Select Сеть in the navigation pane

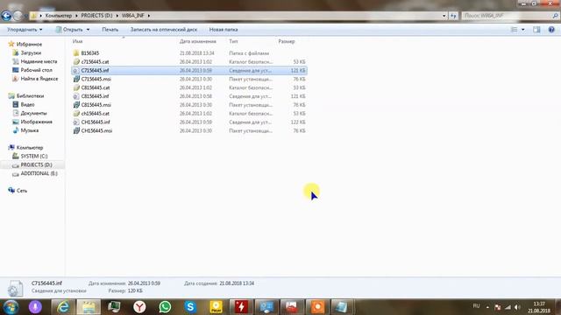coord(21,191)
